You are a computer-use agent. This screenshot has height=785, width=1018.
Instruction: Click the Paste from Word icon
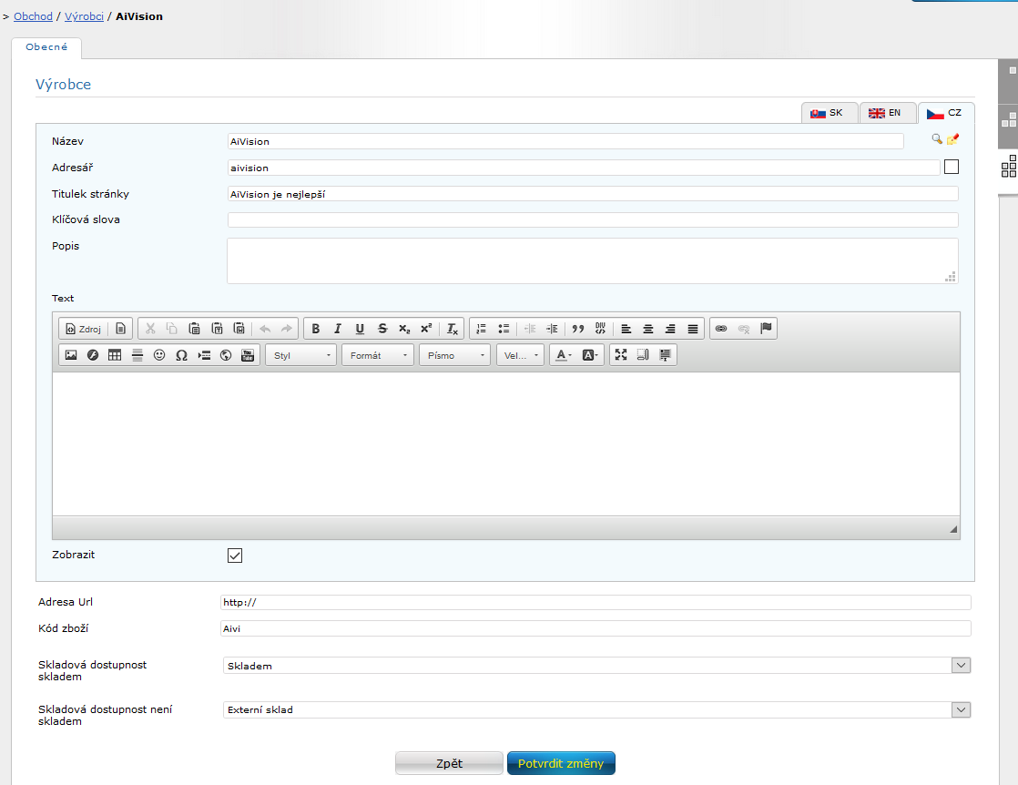239,329
